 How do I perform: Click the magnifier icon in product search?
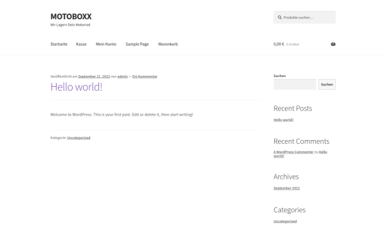click(x=280, y=17)
